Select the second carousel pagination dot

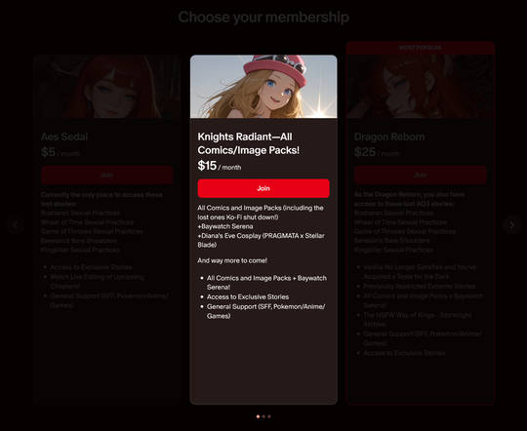click(x=263, y=416)
